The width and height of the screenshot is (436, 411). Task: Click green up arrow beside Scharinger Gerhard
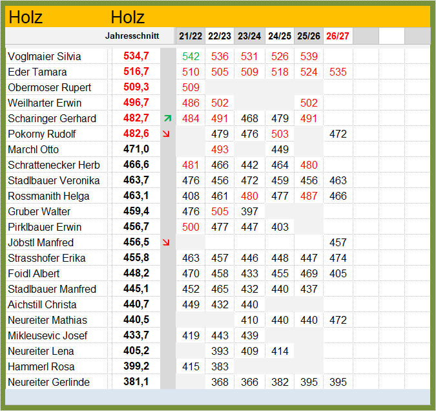[x=168, y=118]
